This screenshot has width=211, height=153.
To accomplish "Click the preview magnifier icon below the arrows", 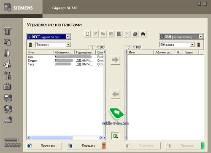I will point(115,136).
